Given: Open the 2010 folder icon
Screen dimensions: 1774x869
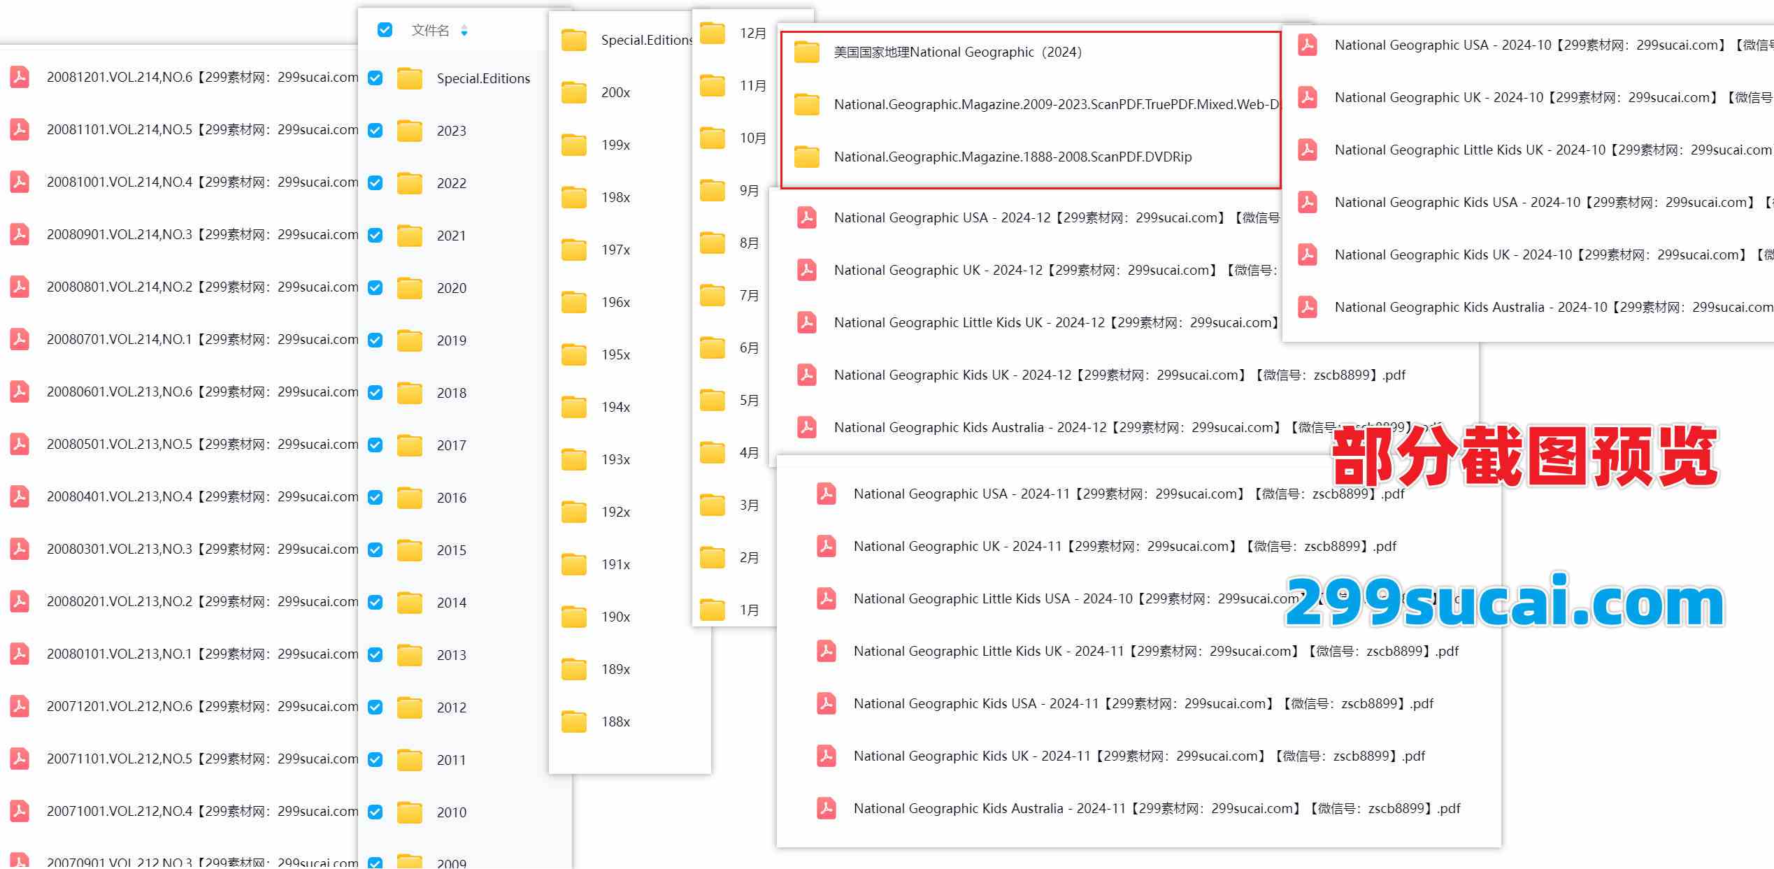Looking at the screenshot, I should coord(410,812).
